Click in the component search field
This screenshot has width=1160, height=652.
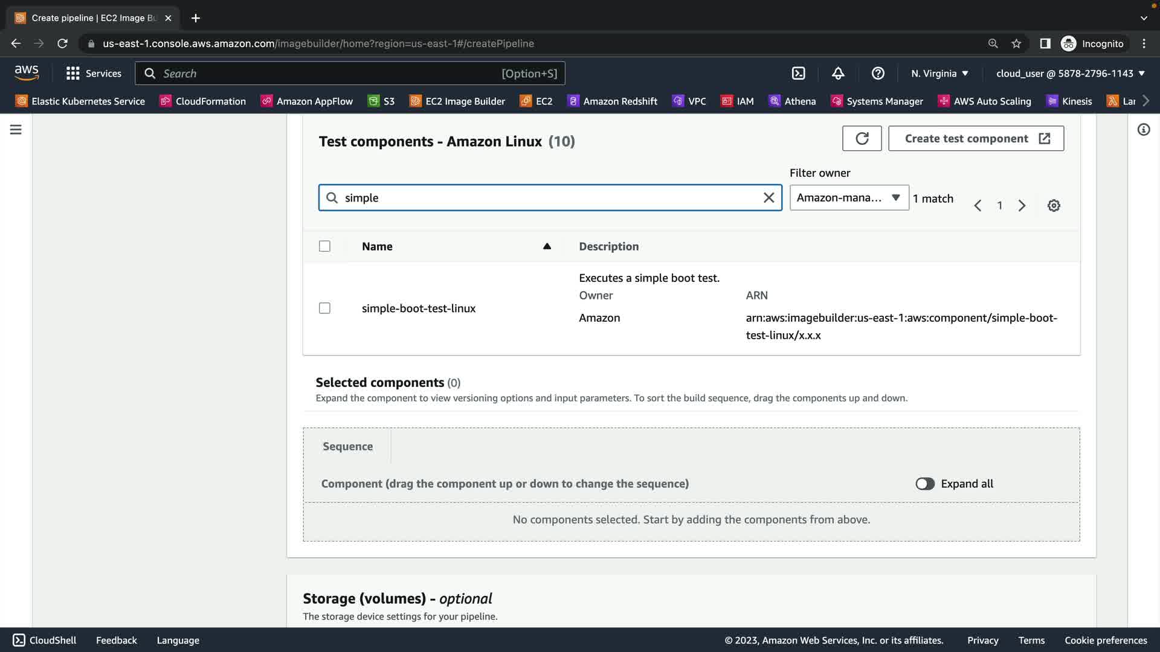(x=544, y=198)
